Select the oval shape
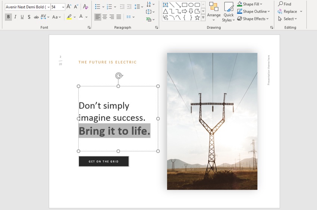The height and width of the screenshot is (210, 317). click(191, 4)
